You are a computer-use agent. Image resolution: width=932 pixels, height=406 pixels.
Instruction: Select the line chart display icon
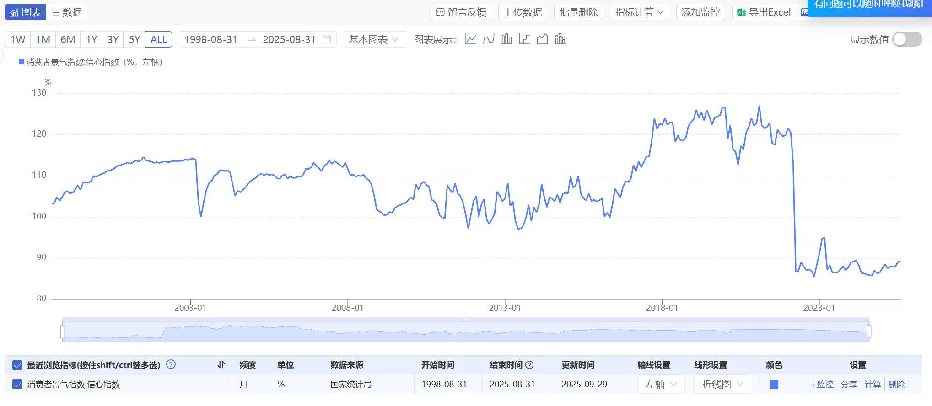(471, 39)
